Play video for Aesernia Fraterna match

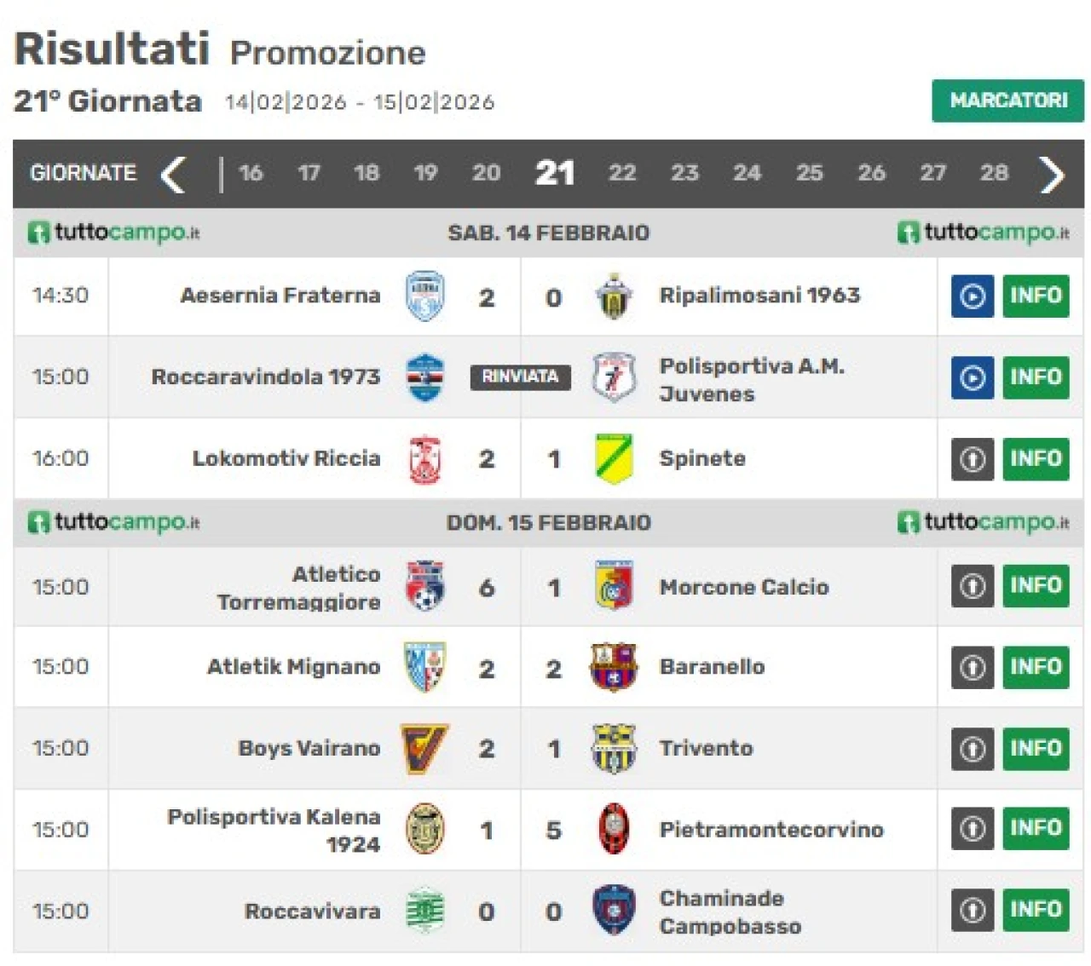tap(972, 296)
